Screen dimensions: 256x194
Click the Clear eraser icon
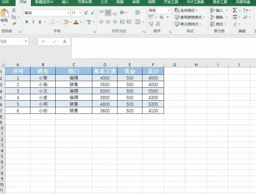coord(235,24)
